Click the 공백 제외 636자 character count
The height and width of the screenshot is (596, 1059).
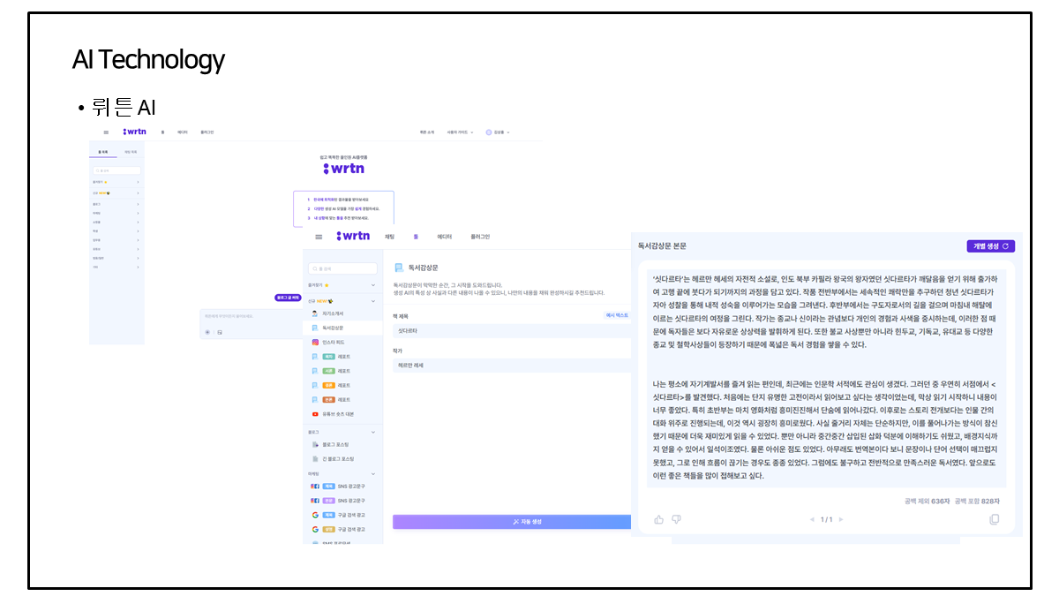[927, 502]
